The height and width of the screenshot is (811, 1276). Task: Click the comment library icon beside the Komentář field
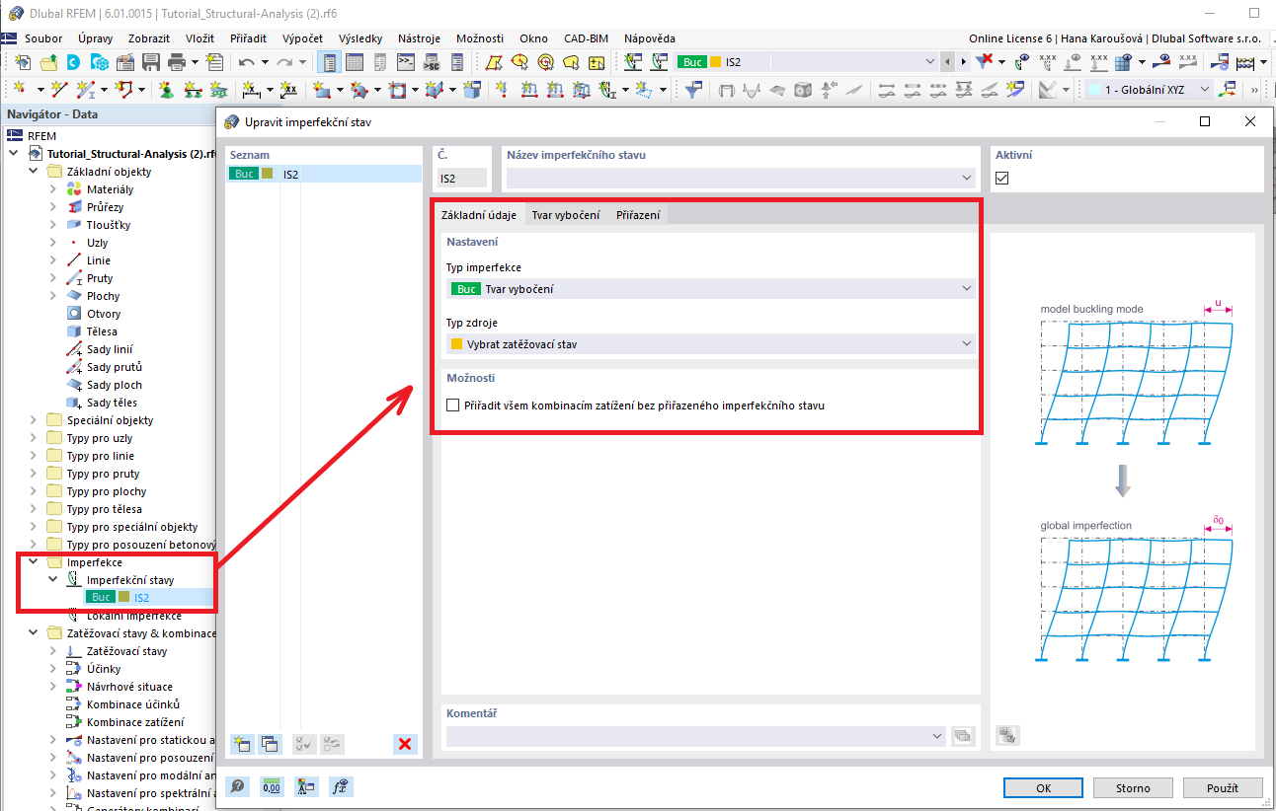click(x=962, y=736)
